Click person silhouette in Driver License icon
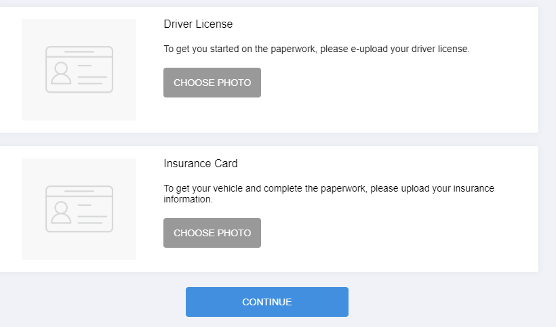Image resolution: width=556 pixels, height=327 pixels. [x=61, y=73]
